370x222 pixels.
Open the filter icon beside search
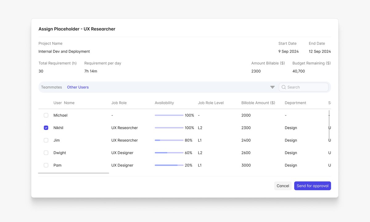click(x=272, y=87)
